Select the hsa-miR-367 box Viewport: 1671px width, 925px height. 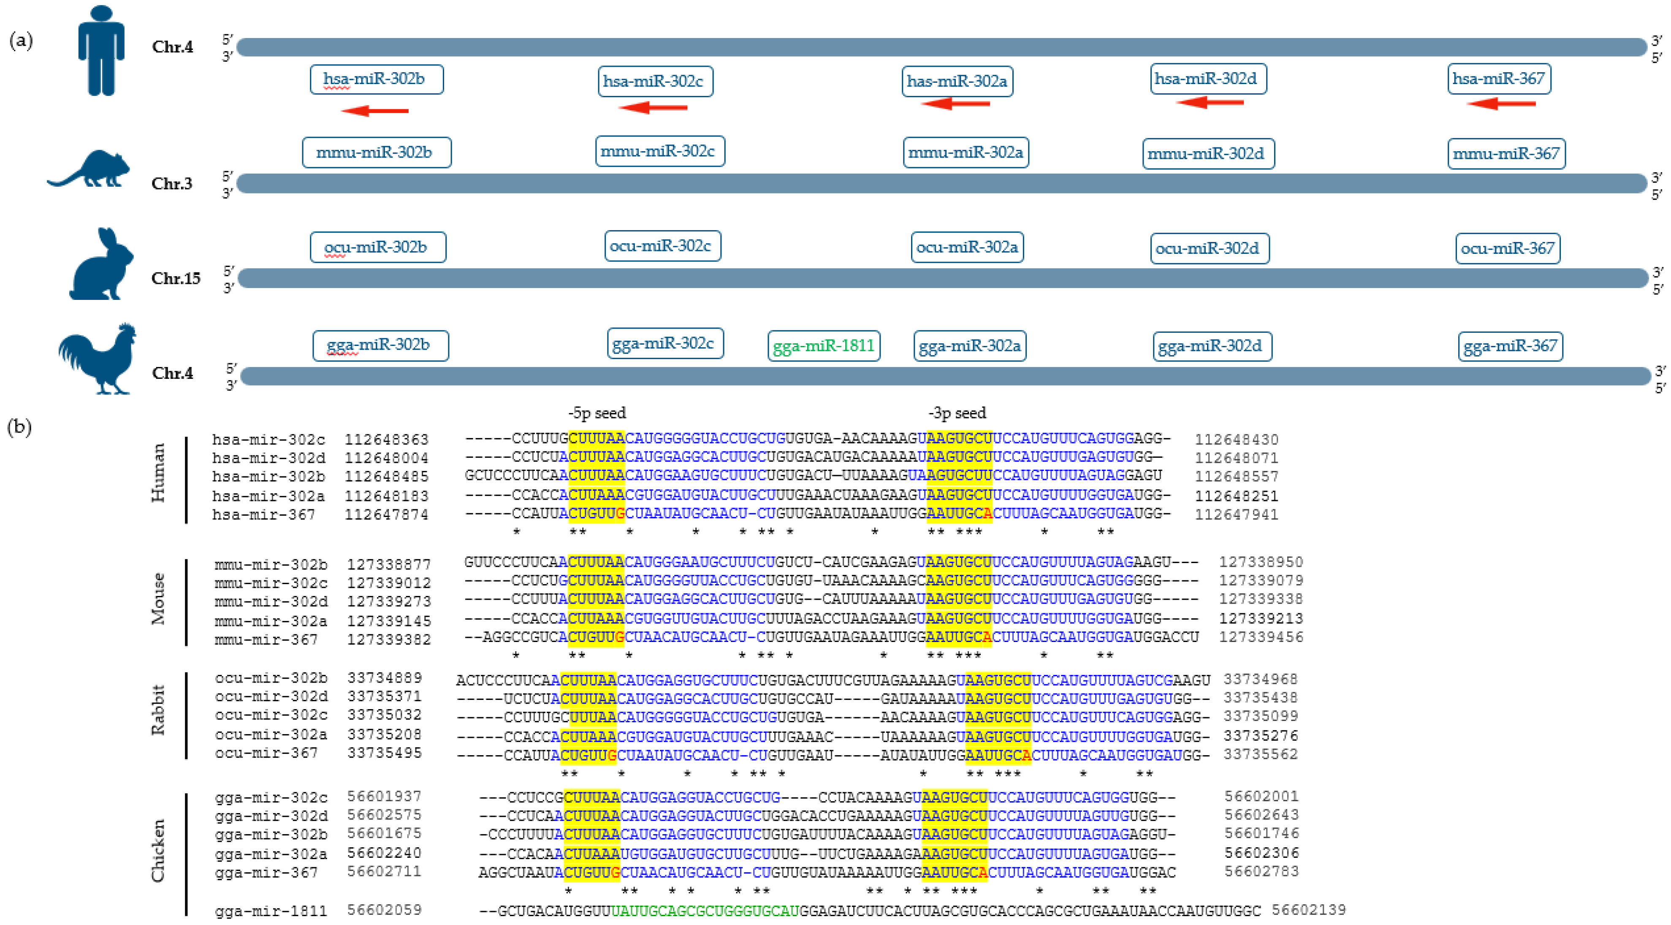[x=1499, y=79]
